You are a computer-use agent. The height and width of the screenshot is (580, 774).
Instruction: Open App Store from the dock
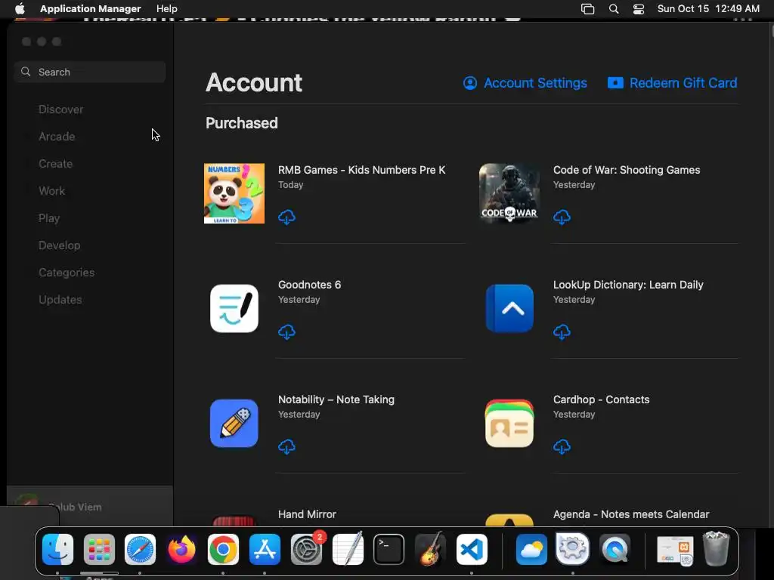265,549
